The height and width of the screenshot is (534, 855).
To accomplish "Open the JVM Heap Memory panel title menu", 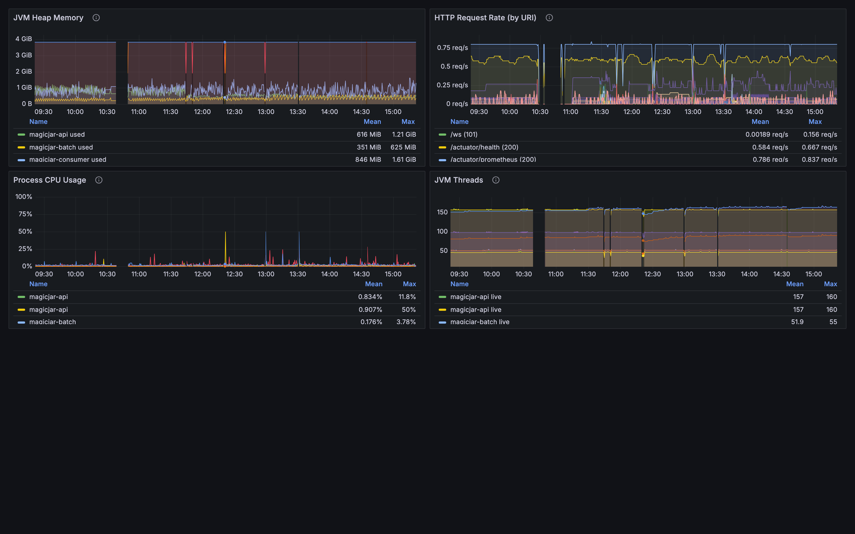I will [48, 18].
